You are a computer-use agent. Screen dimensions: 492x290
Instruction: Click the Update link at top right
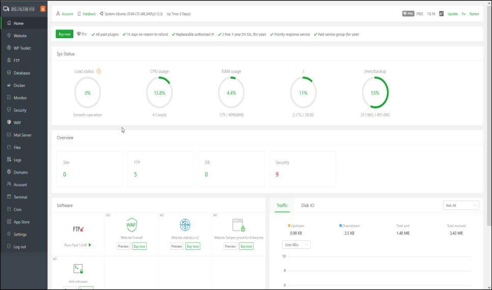(x=452, y=14)
